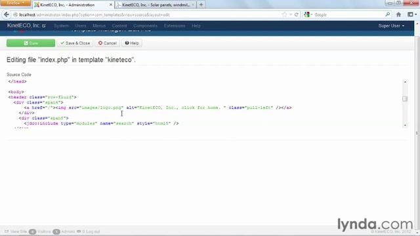The height and width of the screenshot is (236, 420).
Task: Switch to the Solar panels, windmills tab
Action: 156,5
